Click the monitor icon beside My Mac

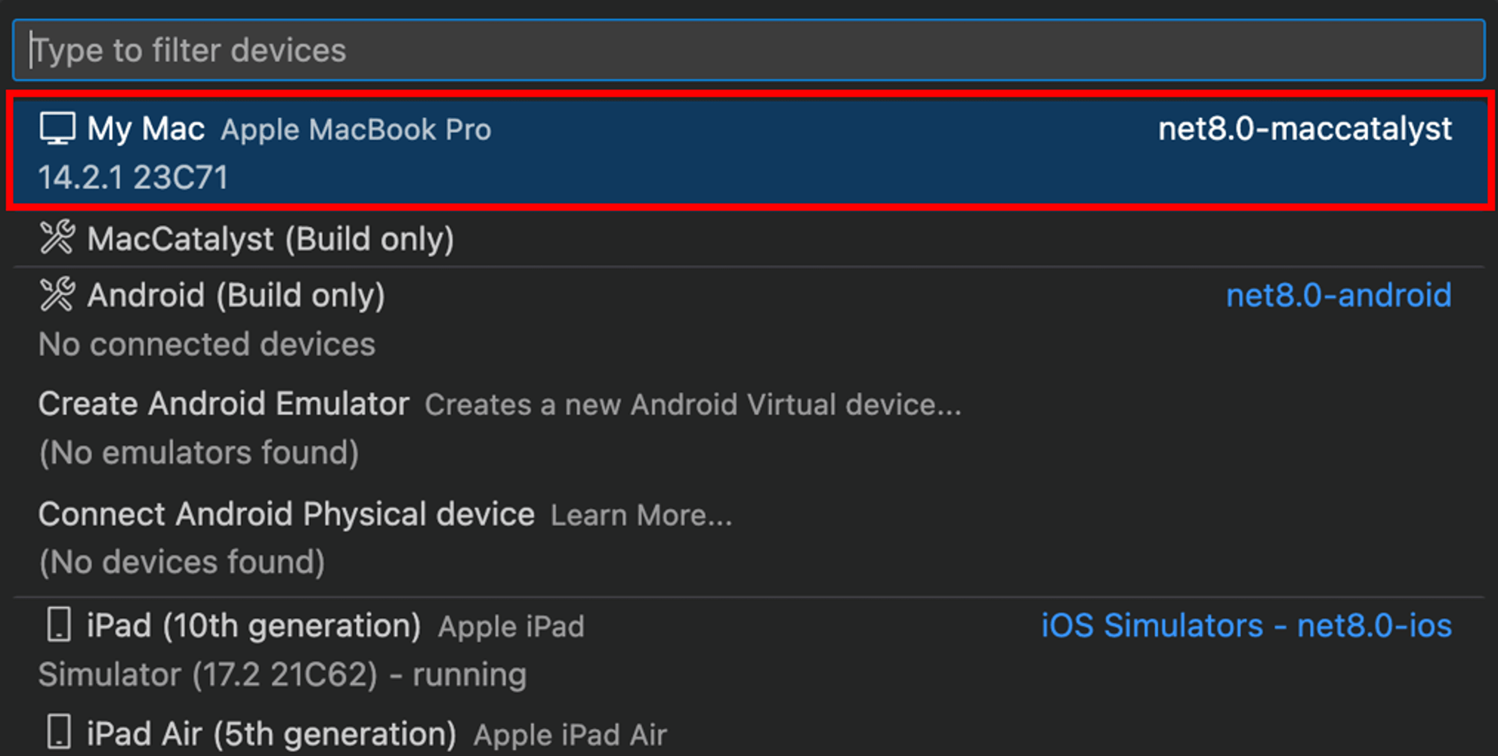[x=57, y=128]
